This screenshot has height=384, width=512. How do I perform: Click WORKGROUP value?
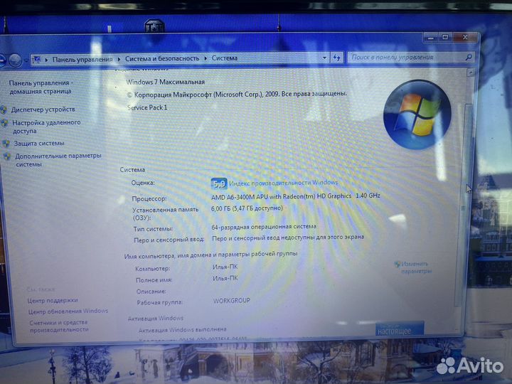pos(232,300)
